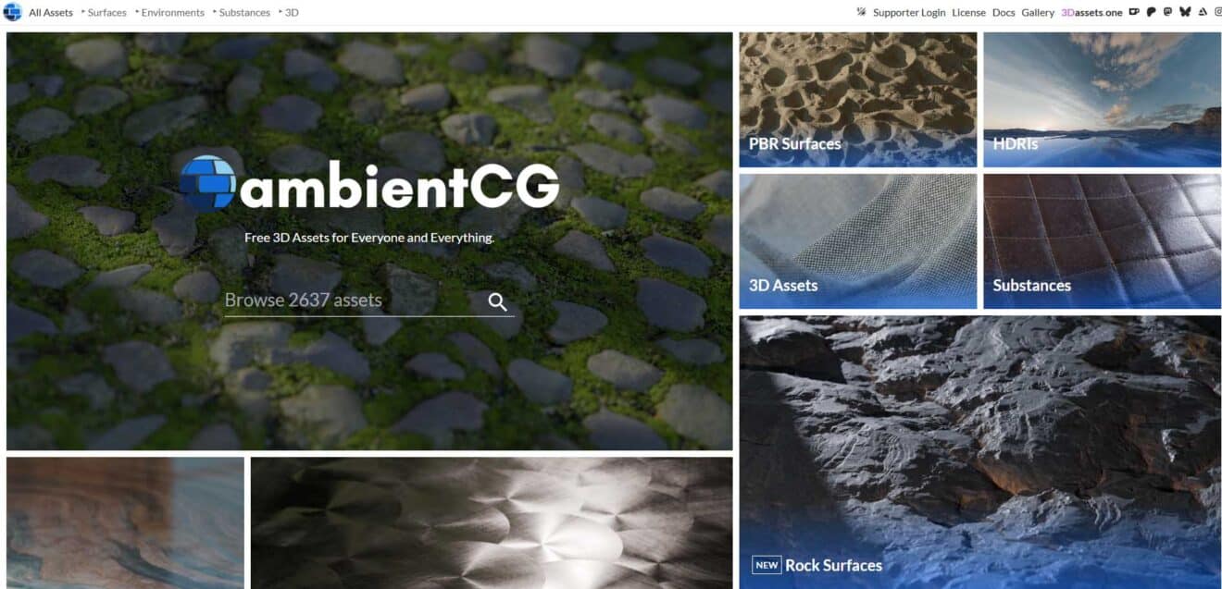1222x589 pixels.
Task: Click the ambientCG logo icon in navbar
Action: pos(12,12)
